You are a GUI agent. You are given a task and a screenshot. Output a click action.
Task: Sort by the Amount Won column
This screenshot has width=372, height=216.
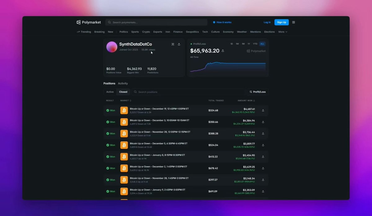(x=246, y=100)
